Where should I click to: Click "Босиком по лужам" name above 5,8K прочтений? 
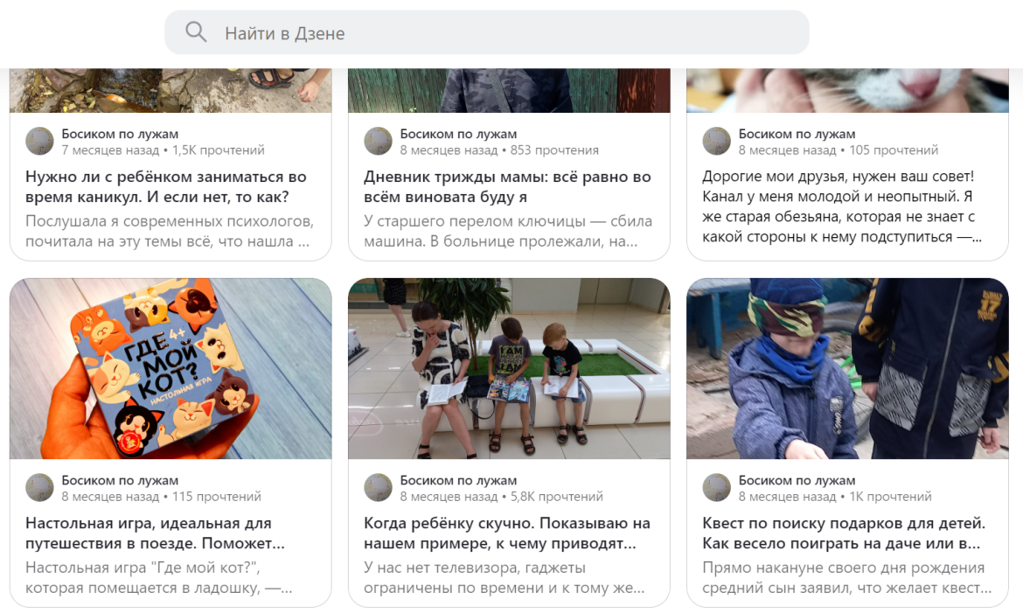pyautogui.click(x=458, y=480)
